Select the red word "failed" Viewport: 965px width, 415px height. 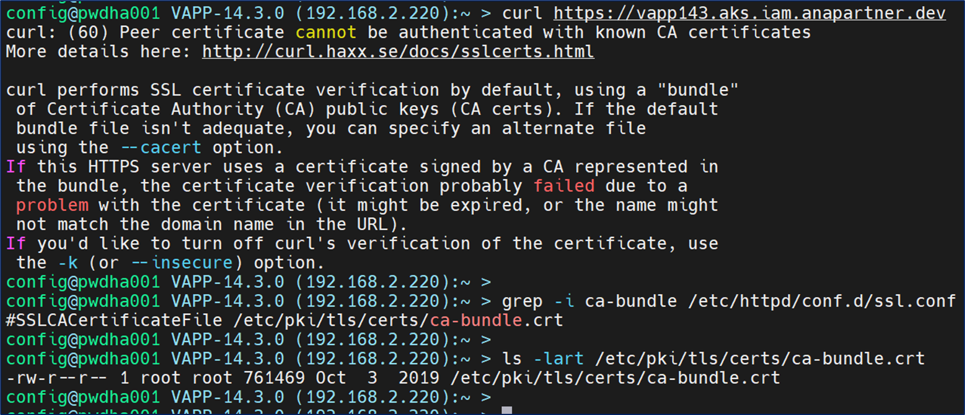pos(564,186)
